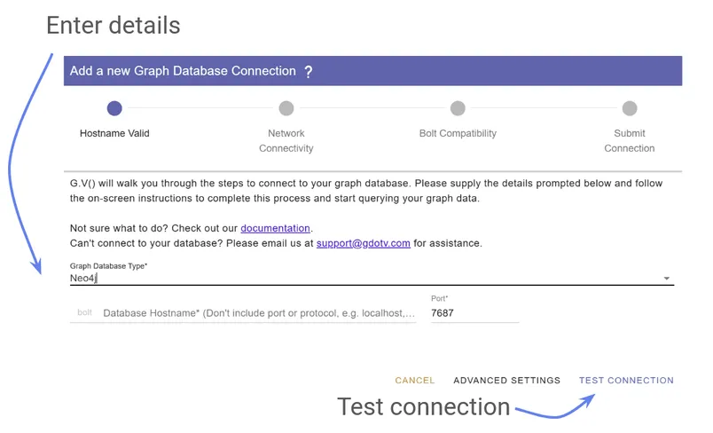Cancel the new connection dialog
The width and height of the screenshot is (713, 433).
(415, 381)
